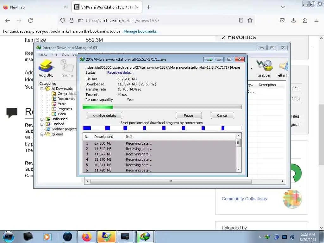Open the IDM toolbar overflow dropdown arrow

252,68
